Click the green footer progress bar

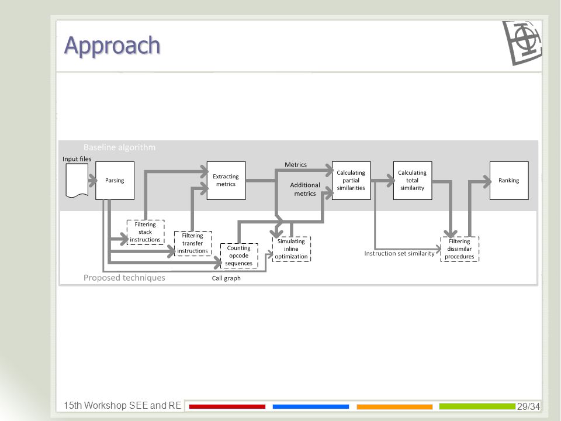tap(477, 406)
